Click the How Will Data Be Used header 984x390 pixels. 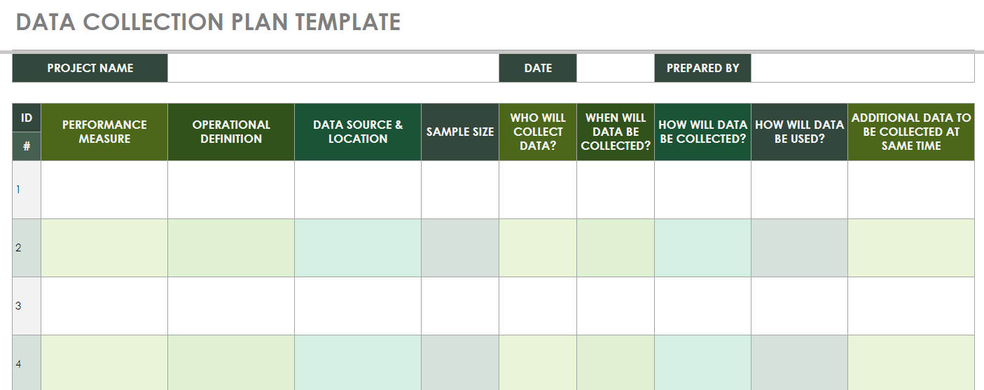click(x=799, y=132)
